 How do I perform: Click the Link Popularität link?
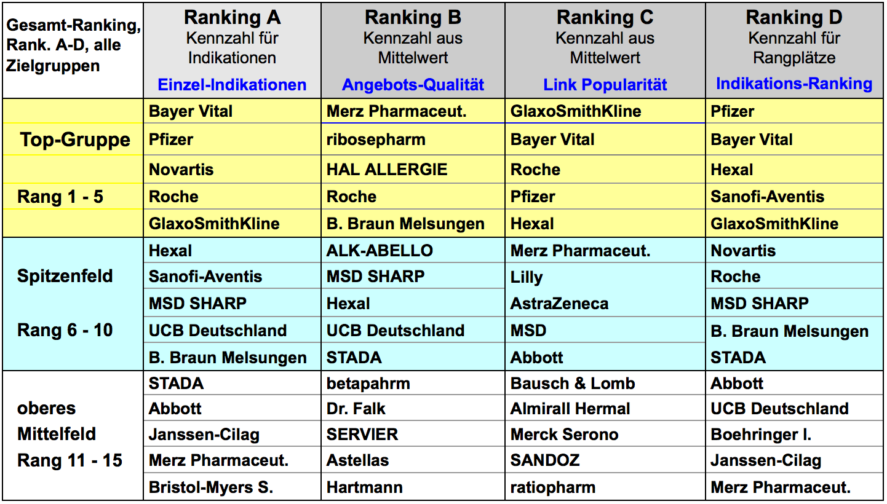(605, 84)
